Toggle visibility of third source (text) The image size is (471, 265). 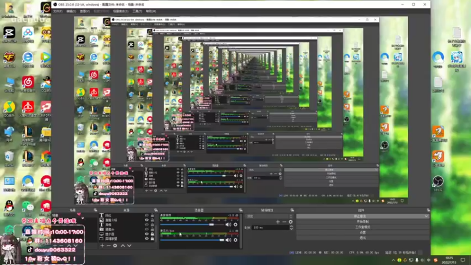[147, 224]
